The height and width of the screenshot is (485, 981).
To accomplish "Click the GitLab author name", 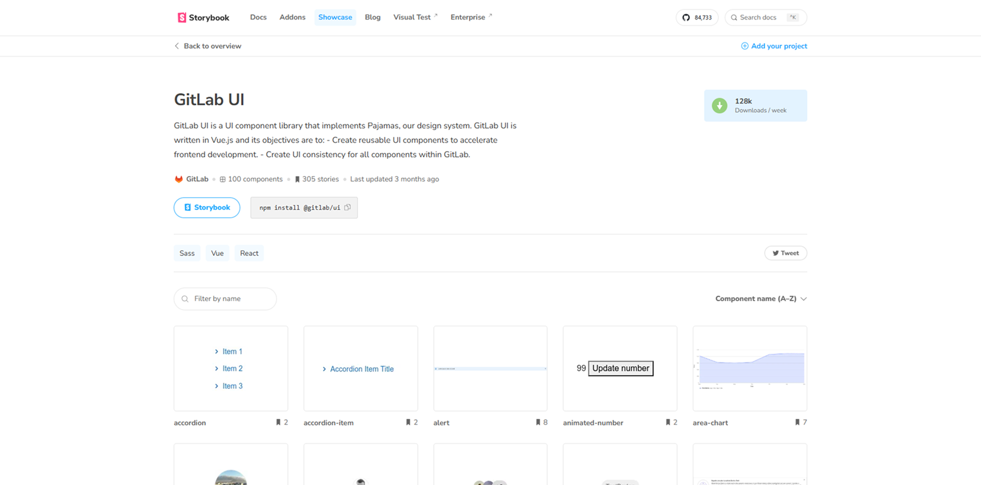I will pyautogui.click(x=197, y=179).
